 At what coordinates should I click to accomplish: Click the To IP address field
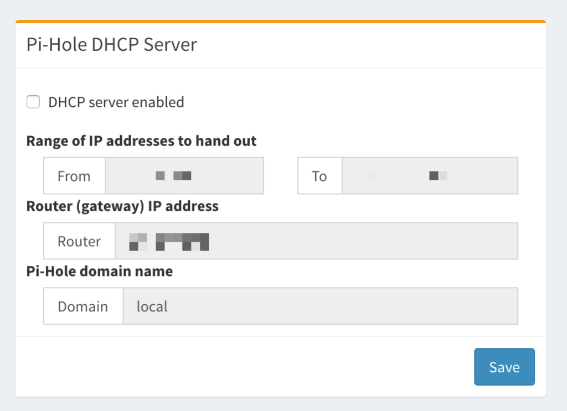pyautogui.click(x=430, y=176)
